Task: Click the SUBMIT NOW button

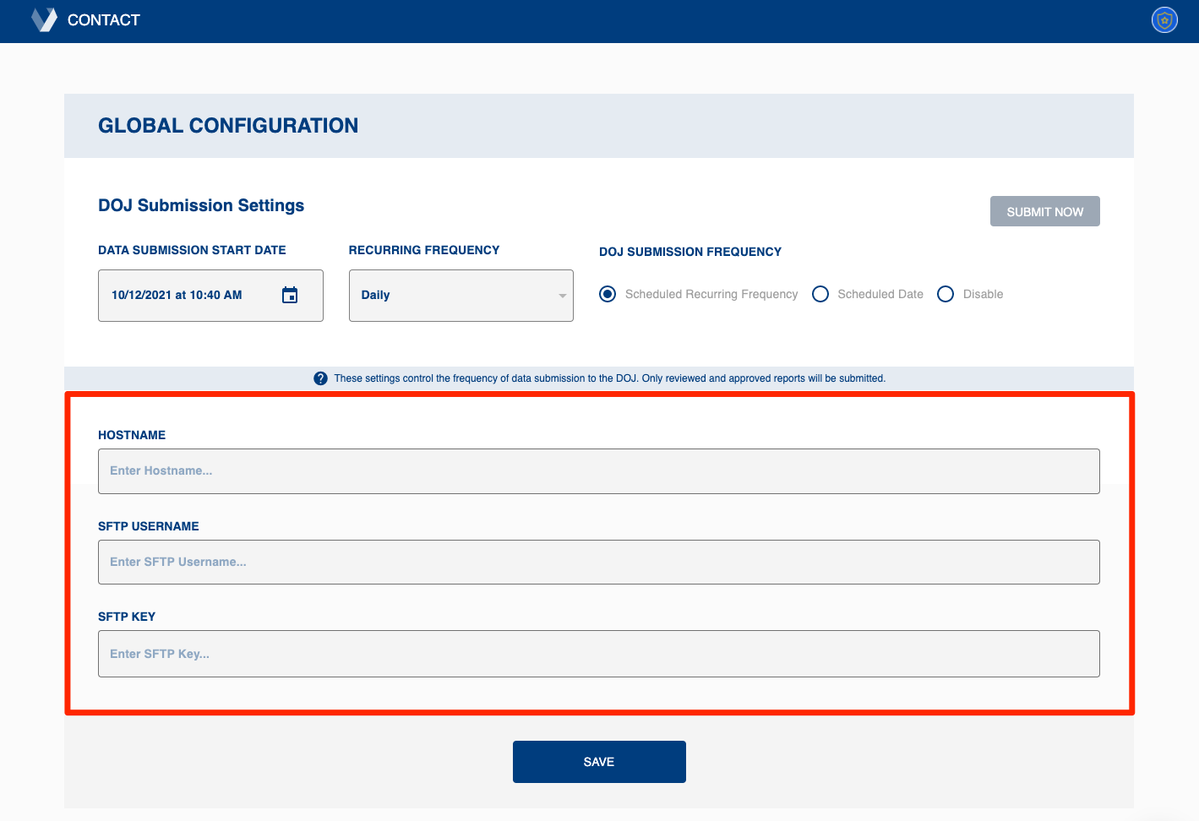Action: [1044, 210]
